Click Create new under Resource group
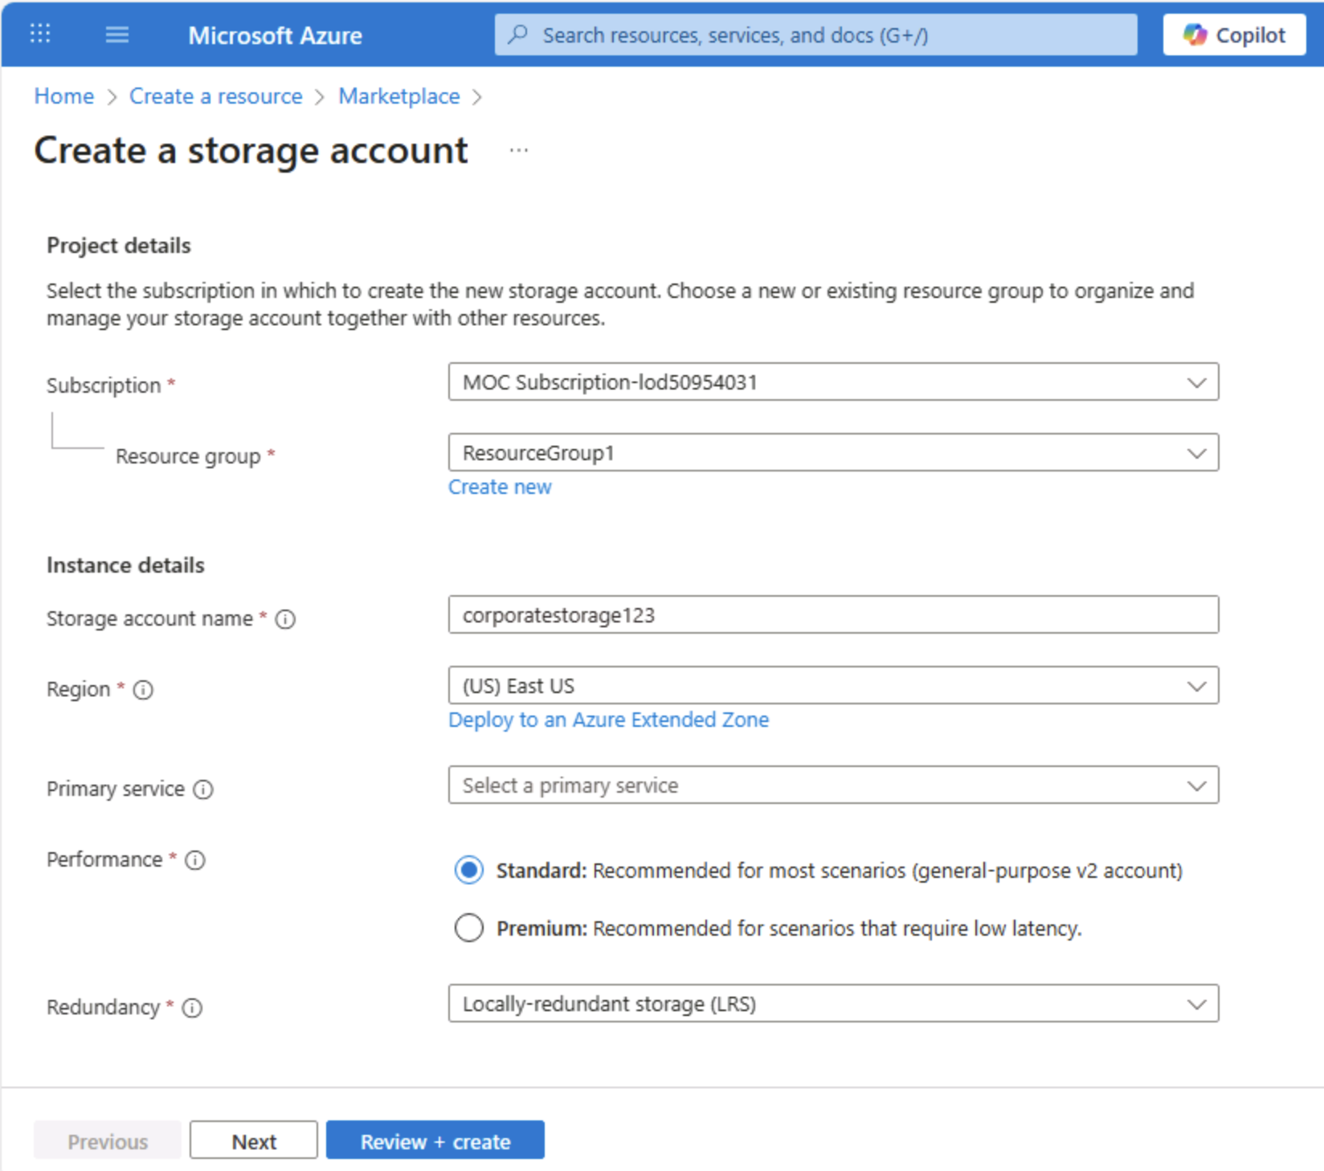This screenshot has width=1324, height=1171. [x=500, y=487]
